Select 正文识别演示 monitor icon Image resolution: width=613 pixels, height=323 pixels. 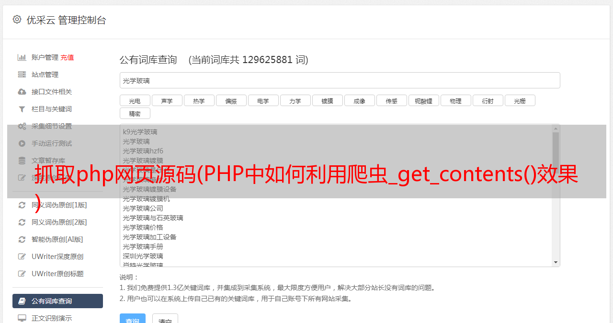coord(22,318)
